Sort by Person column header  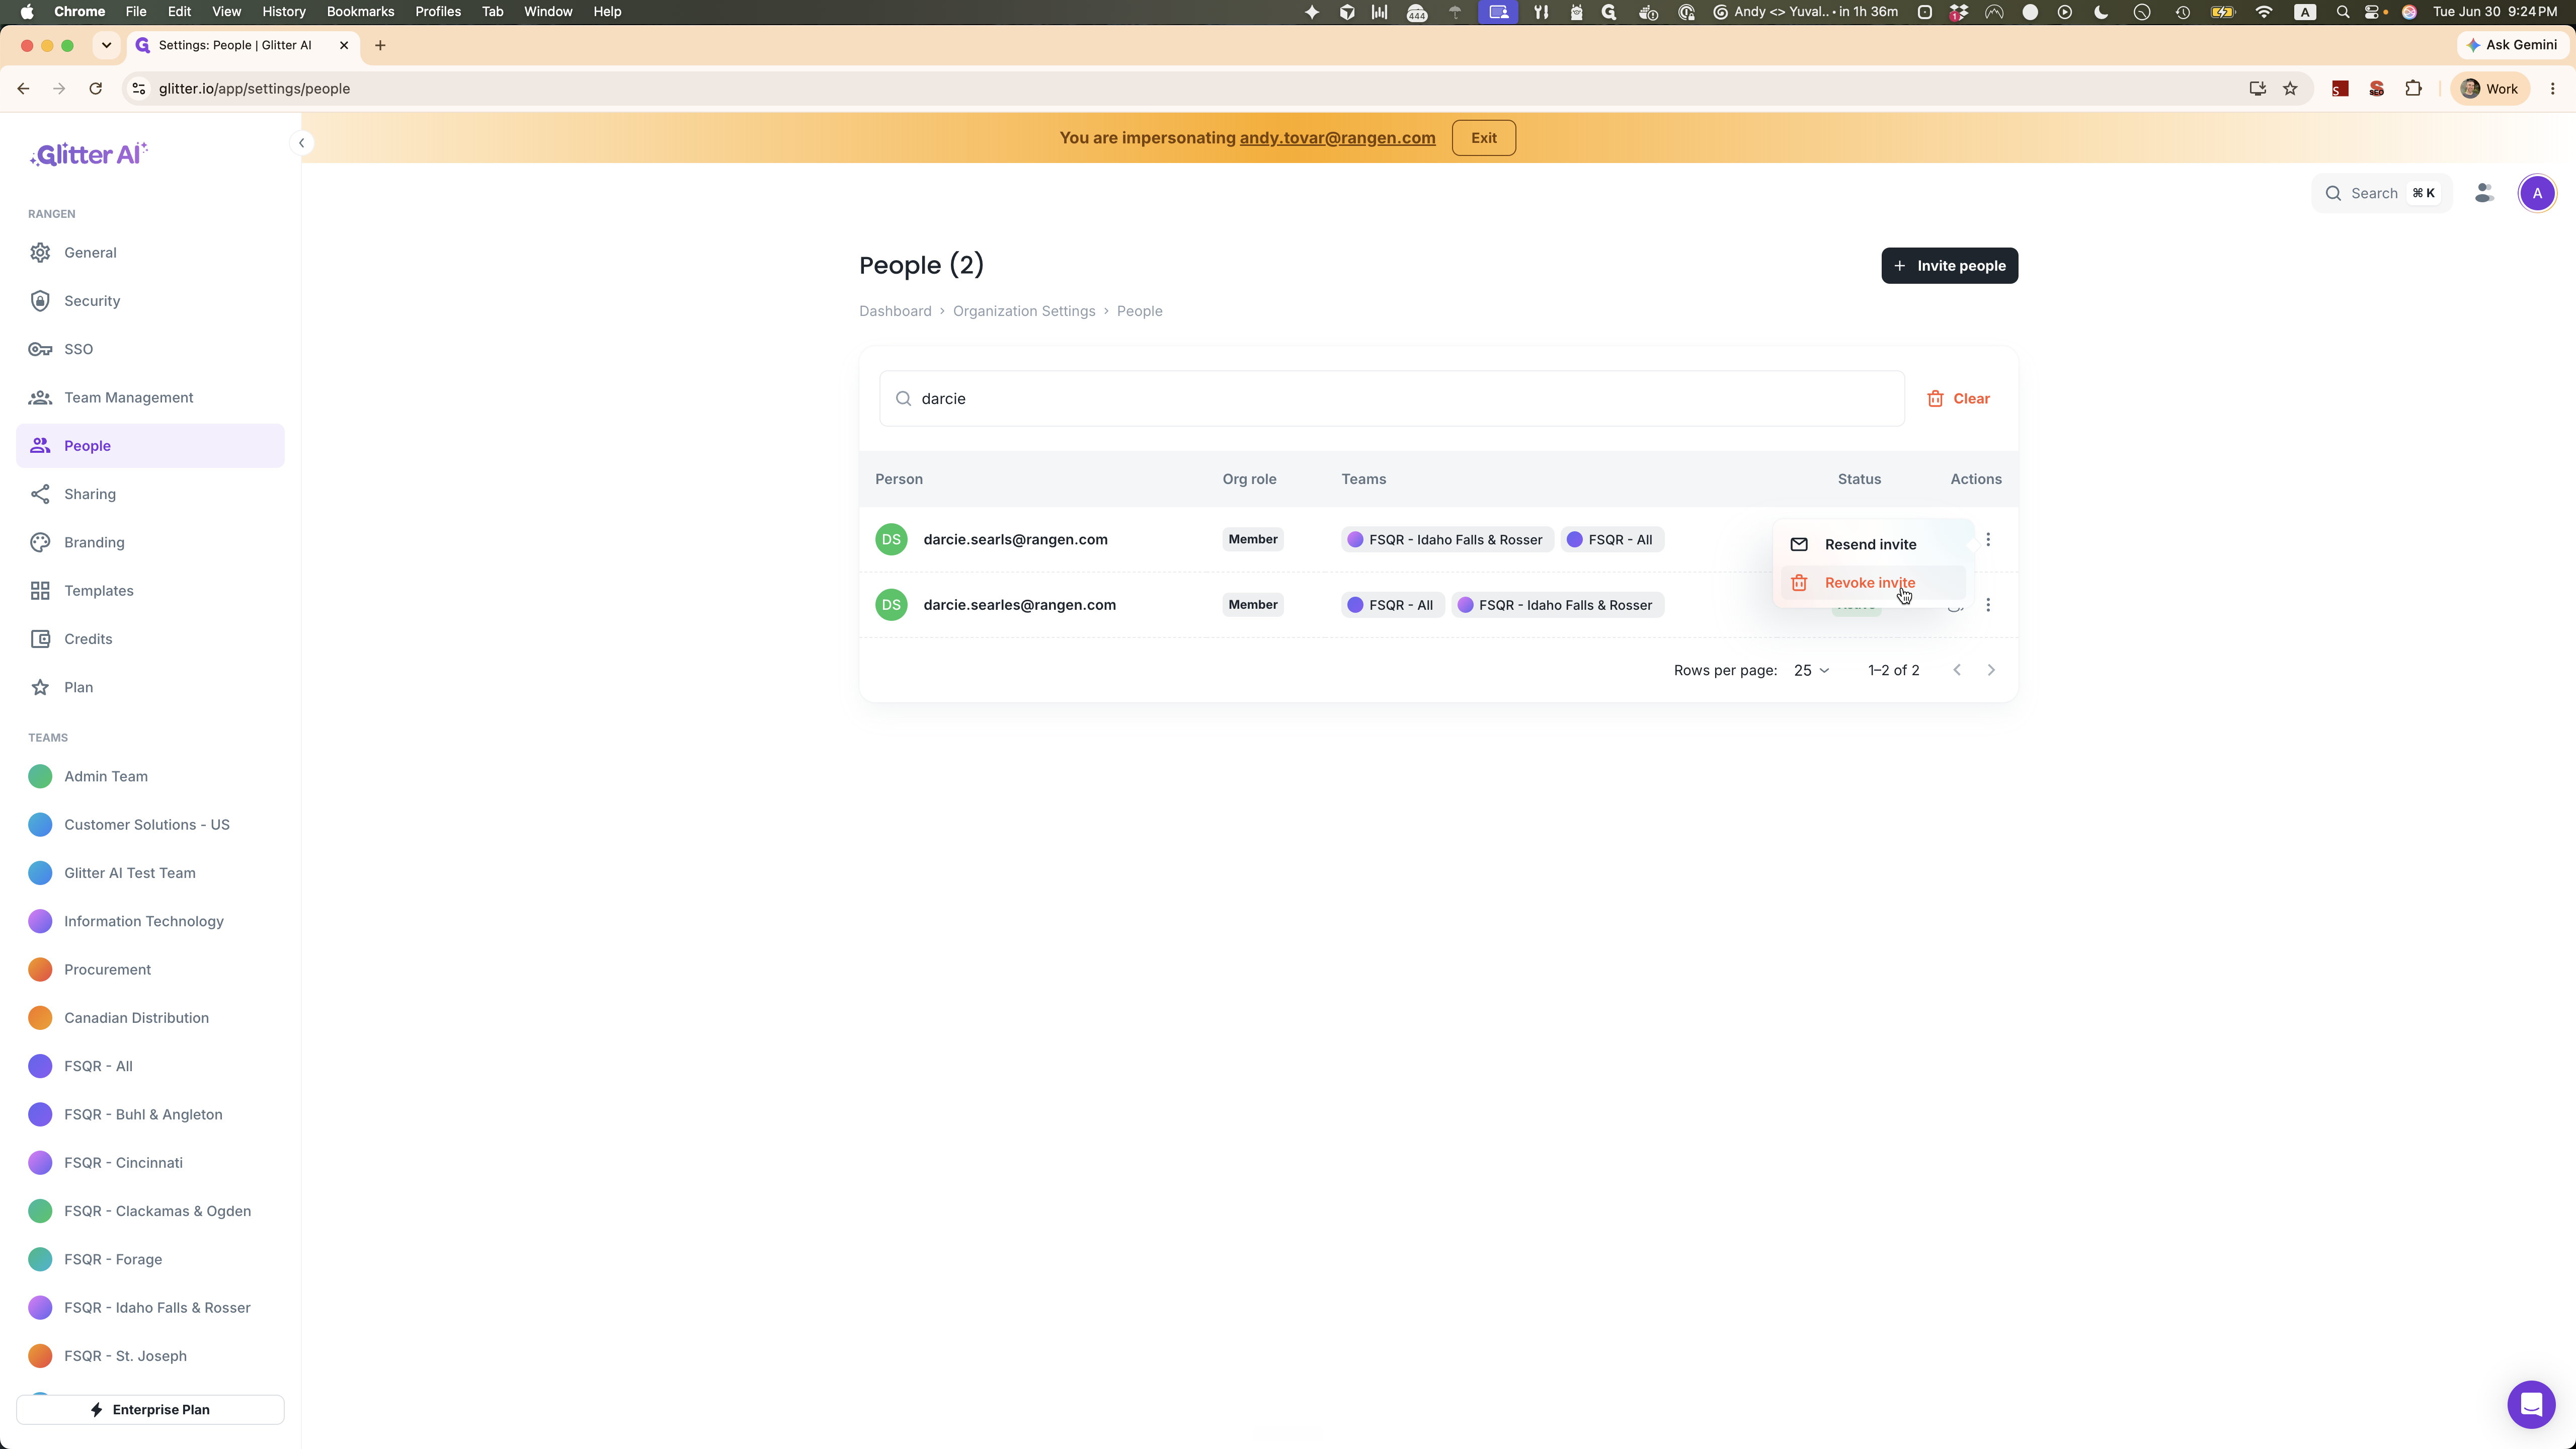[898, 479]
